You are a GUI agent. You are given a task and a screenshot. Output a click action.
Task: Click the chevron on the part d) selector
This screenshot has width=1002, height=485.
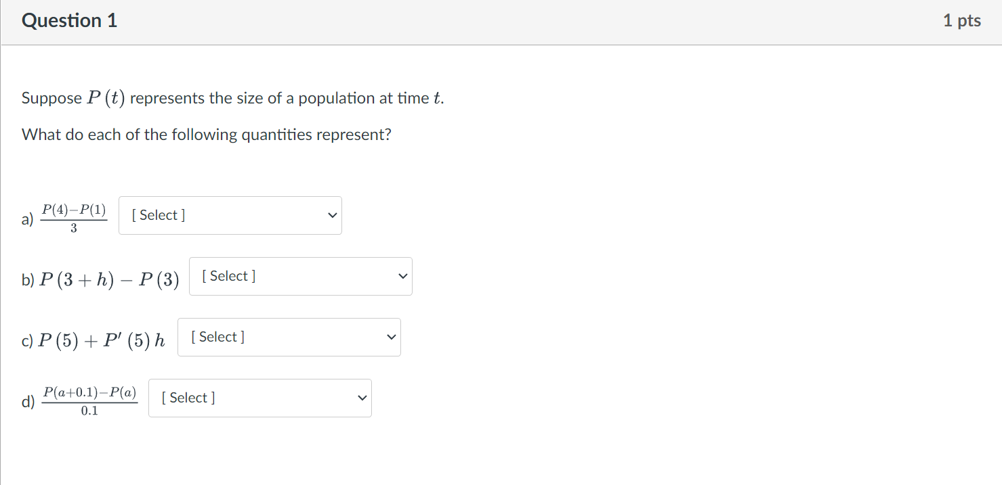[361, 398]
